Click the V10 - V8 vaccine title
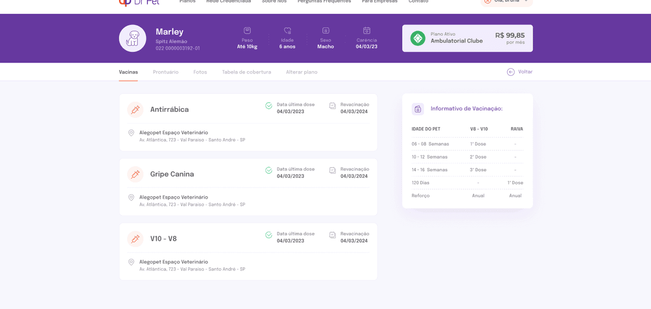Screen dimensions: 651x309 pos(164,239)
